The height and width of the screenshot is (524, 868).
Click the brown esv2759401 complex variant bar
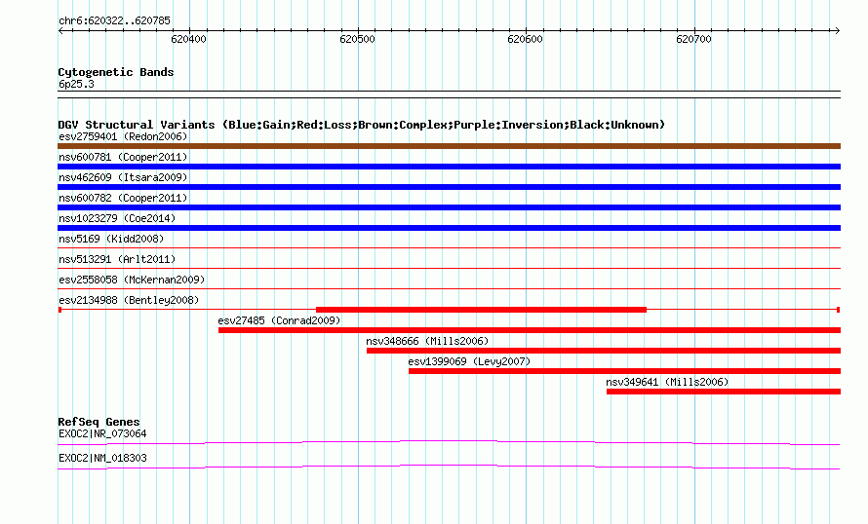[x=449, y=146]
